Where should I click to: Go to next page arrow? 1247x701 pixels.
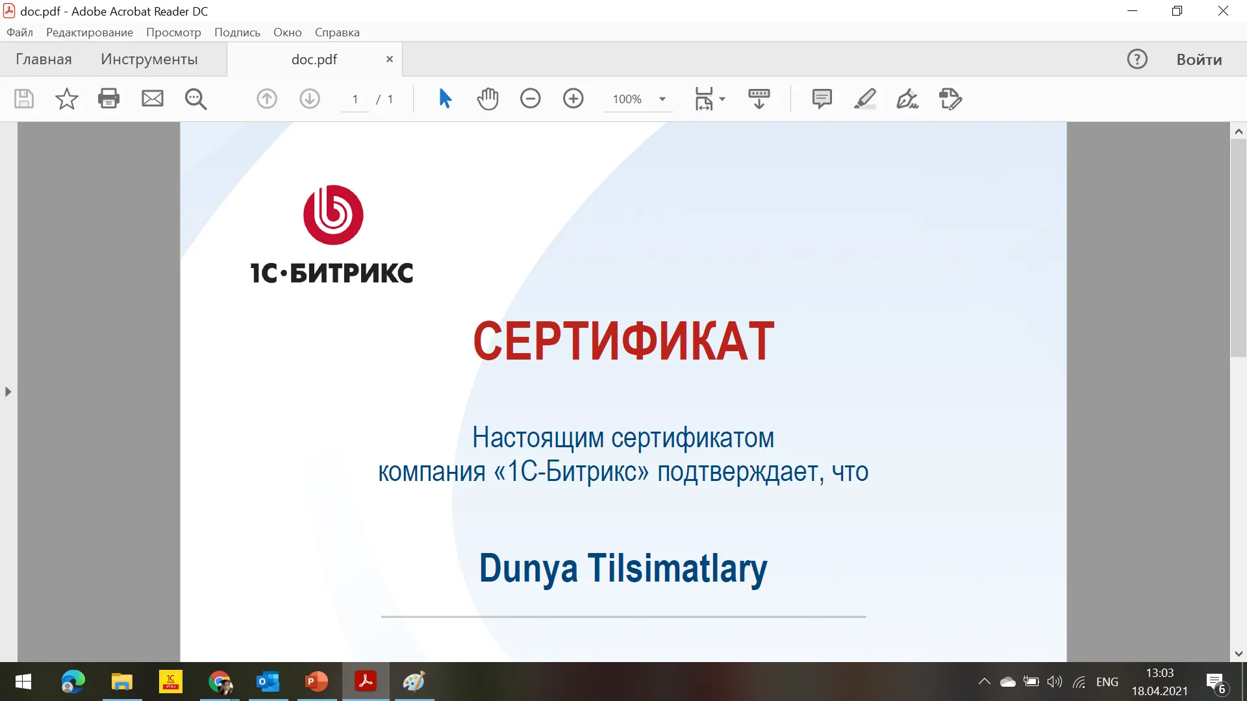pos(310,99)
